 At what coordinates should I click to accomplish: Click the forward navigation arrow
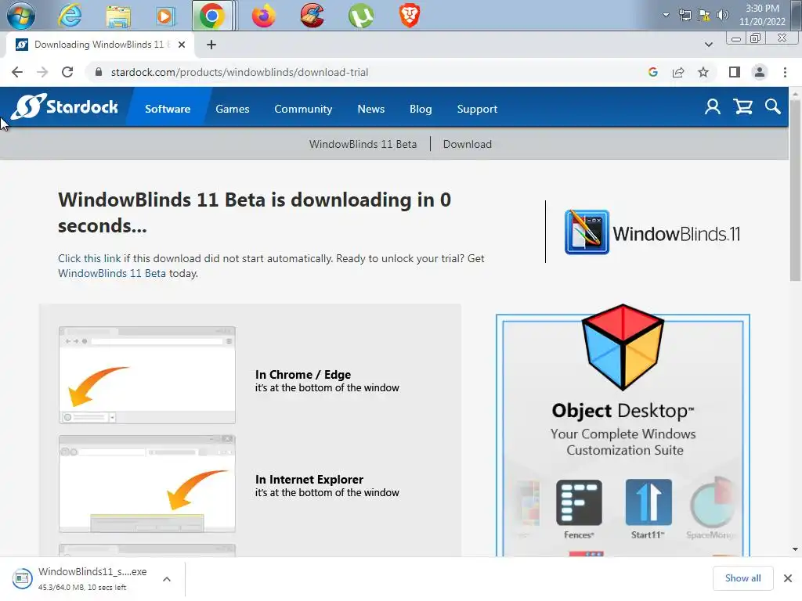tap(42, 72)
